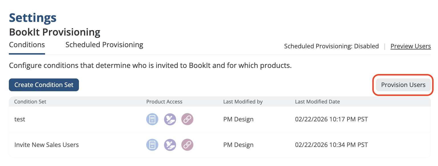Open the Invite New Sales Users condition set

[46, 145]
